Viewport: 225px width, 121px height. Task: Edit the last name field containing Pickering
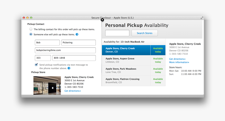(x=78, y=42)
